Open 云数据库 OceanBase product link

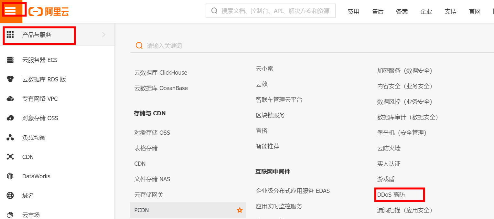pyautogui.click(x=161, y=88)
